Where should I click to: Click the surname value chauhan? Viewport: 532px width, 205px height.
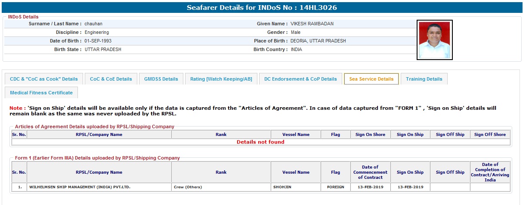point(93,24)
